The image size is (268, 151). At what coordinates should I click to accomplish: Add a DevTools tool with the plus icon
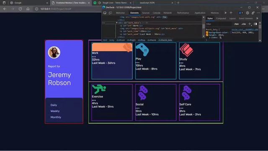click(231, 13)
